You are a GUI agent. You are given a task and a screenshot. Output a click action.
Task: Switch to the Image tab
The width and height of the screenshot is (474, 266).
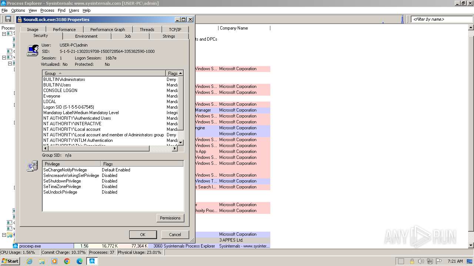(x=33, y=30)
